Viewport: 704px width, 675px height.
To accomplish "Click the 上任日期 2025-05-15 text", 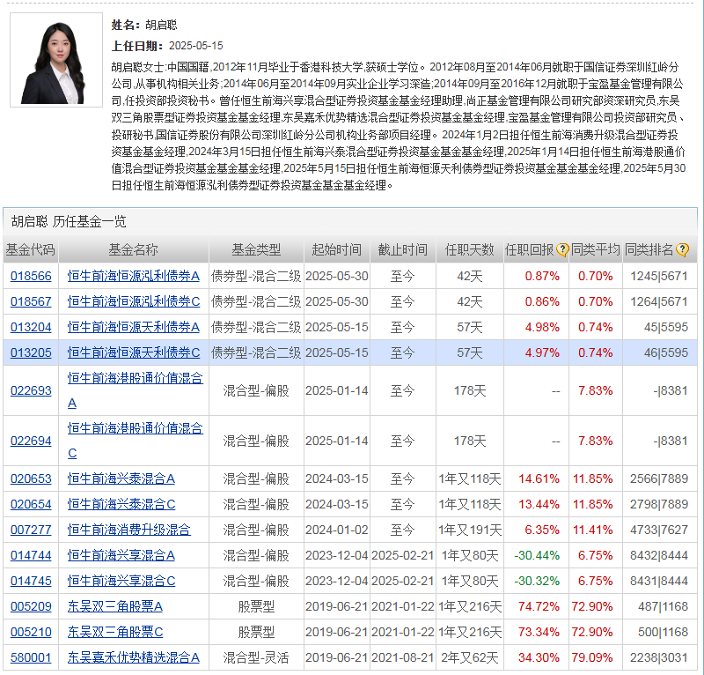I will pos(167,46).
